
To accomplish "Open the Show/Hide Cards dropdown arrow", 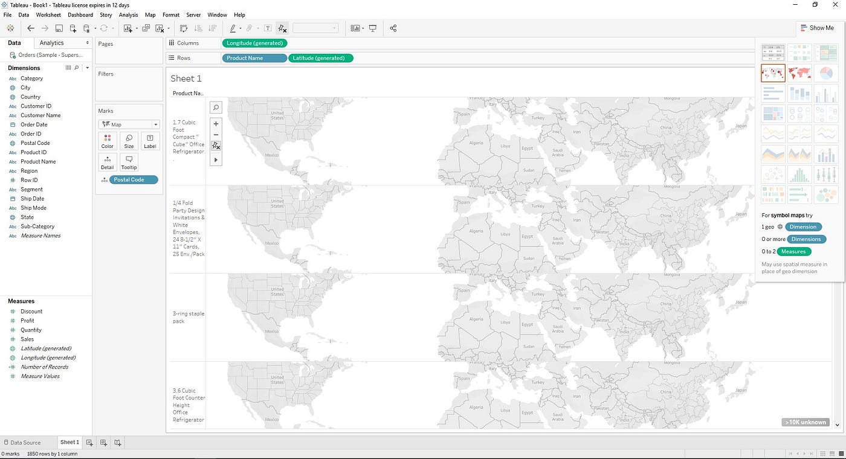I will (363, 28).
